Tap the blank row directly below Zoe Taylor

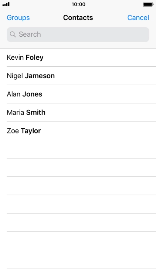point(78,149)
